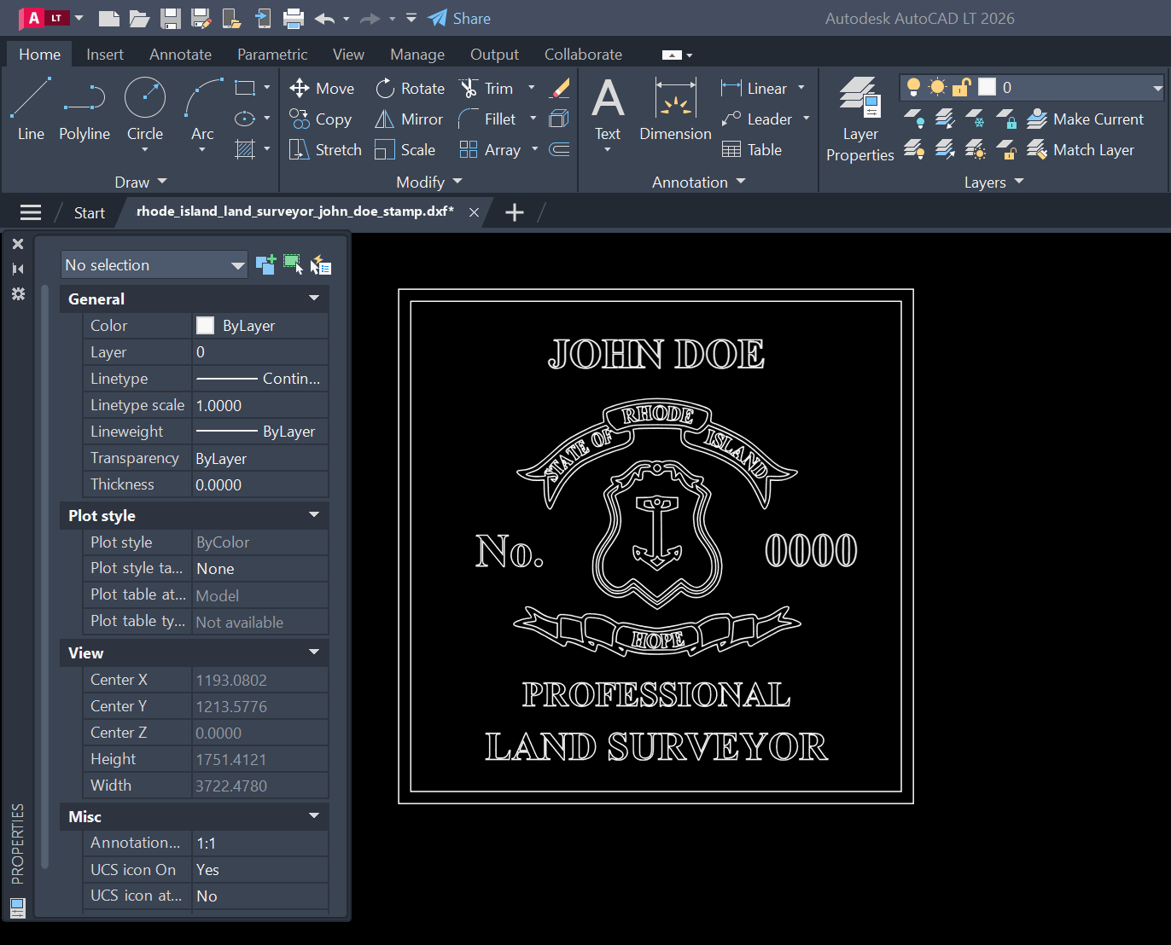Click the Plot printer icon

294,18
